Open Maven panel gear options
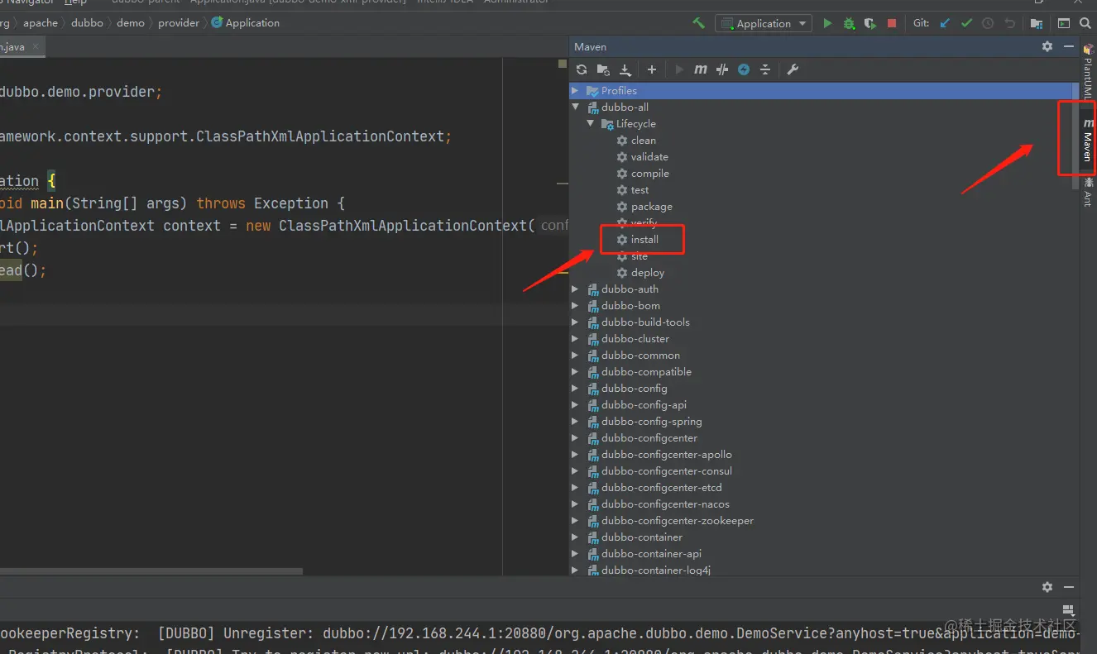 (x=1047, y=47)
